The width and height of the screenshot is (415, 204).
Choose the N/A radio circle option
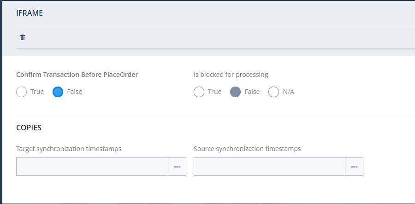(x=273, y=92)
